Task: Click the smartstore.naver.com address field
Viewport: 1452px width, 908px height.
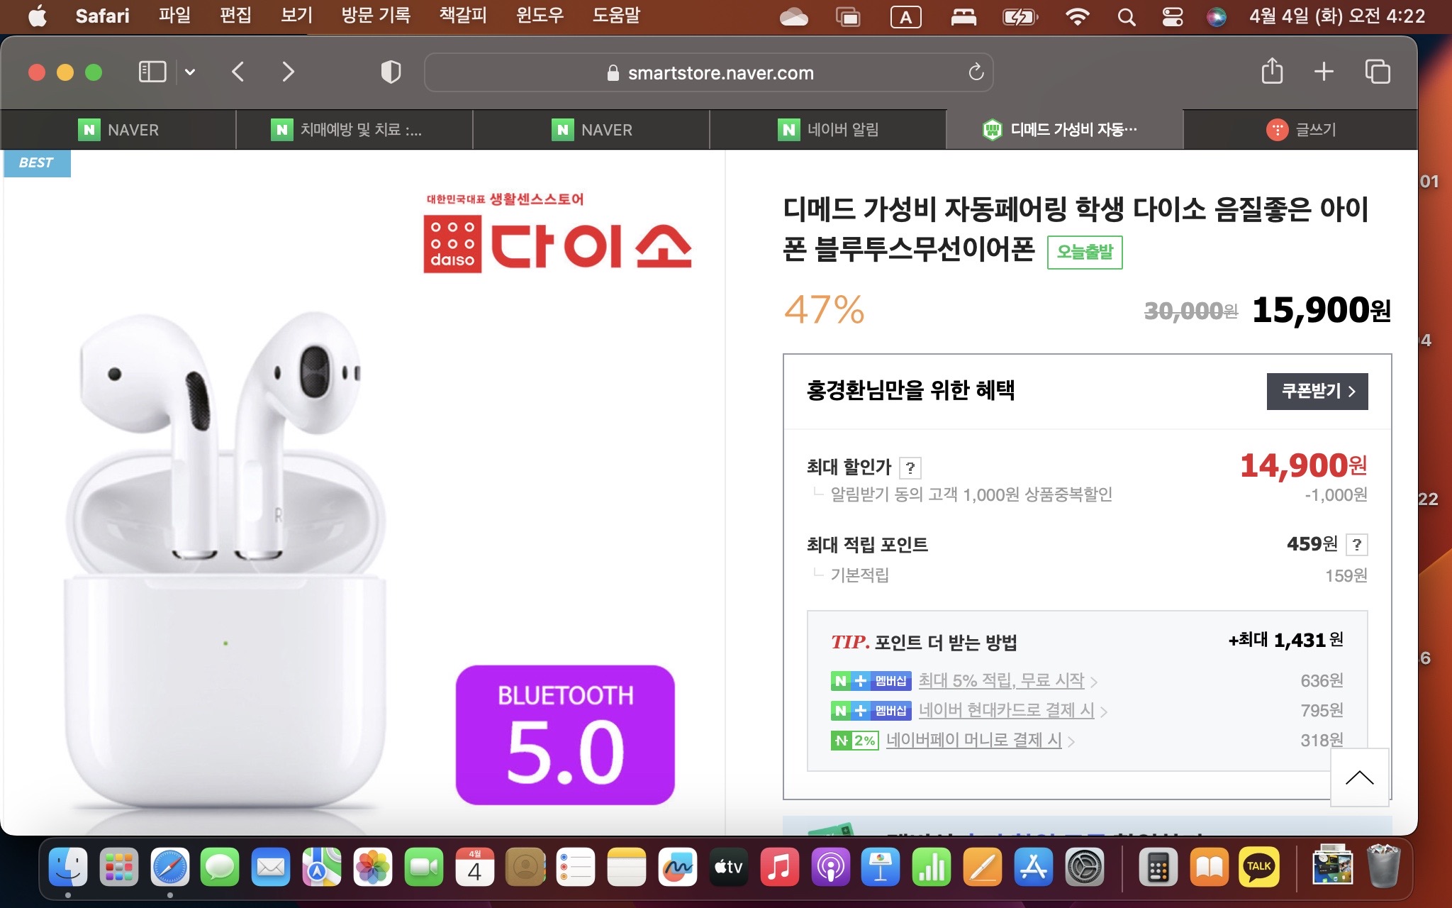Action: pos(720,73)
